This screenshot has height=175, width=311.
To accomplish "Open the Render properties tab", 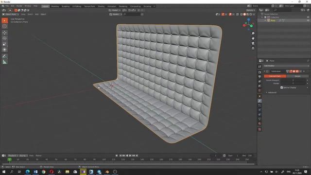I will coord(259,72).
